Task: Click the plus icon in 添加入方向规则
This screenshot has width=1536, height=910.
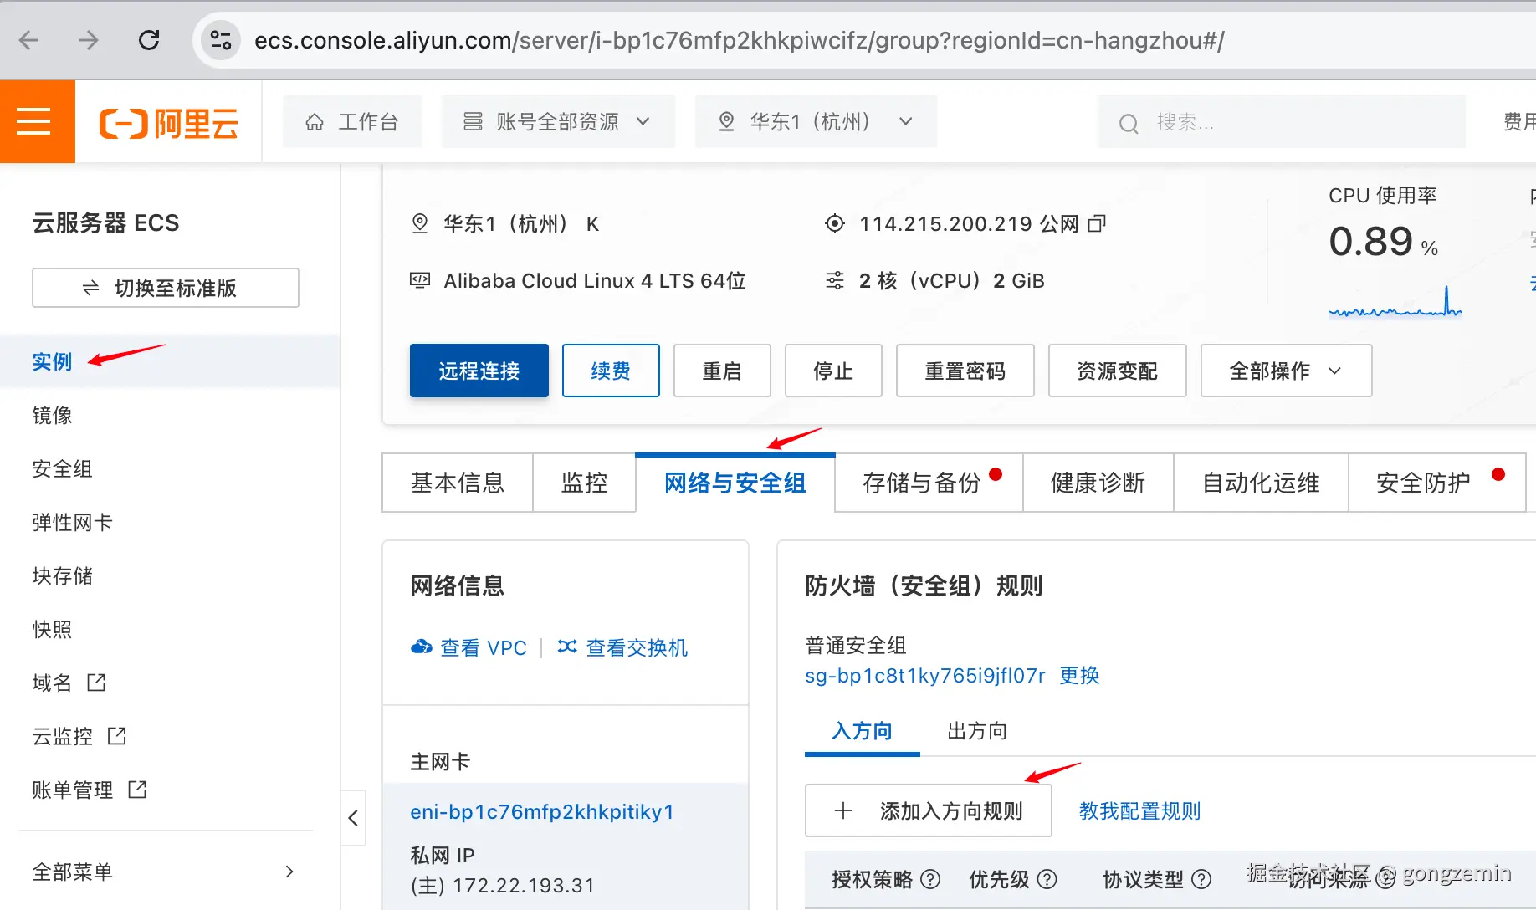Action: pos(843,810)
